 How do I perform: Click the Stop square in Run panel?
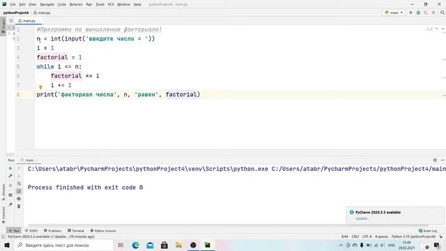click(x=10, y=185)
